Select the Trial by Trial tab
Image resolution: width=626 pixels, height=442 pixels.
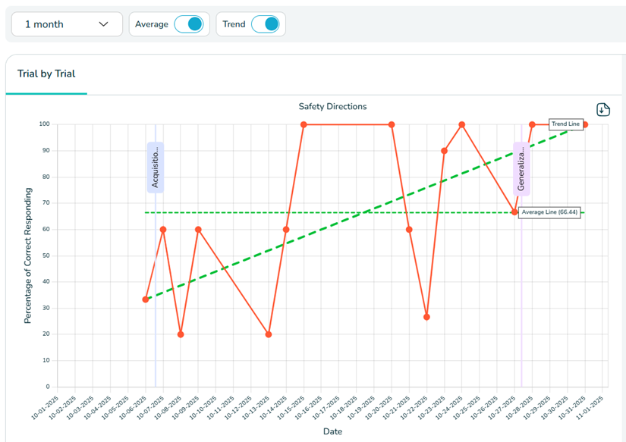tap(46, 74)
